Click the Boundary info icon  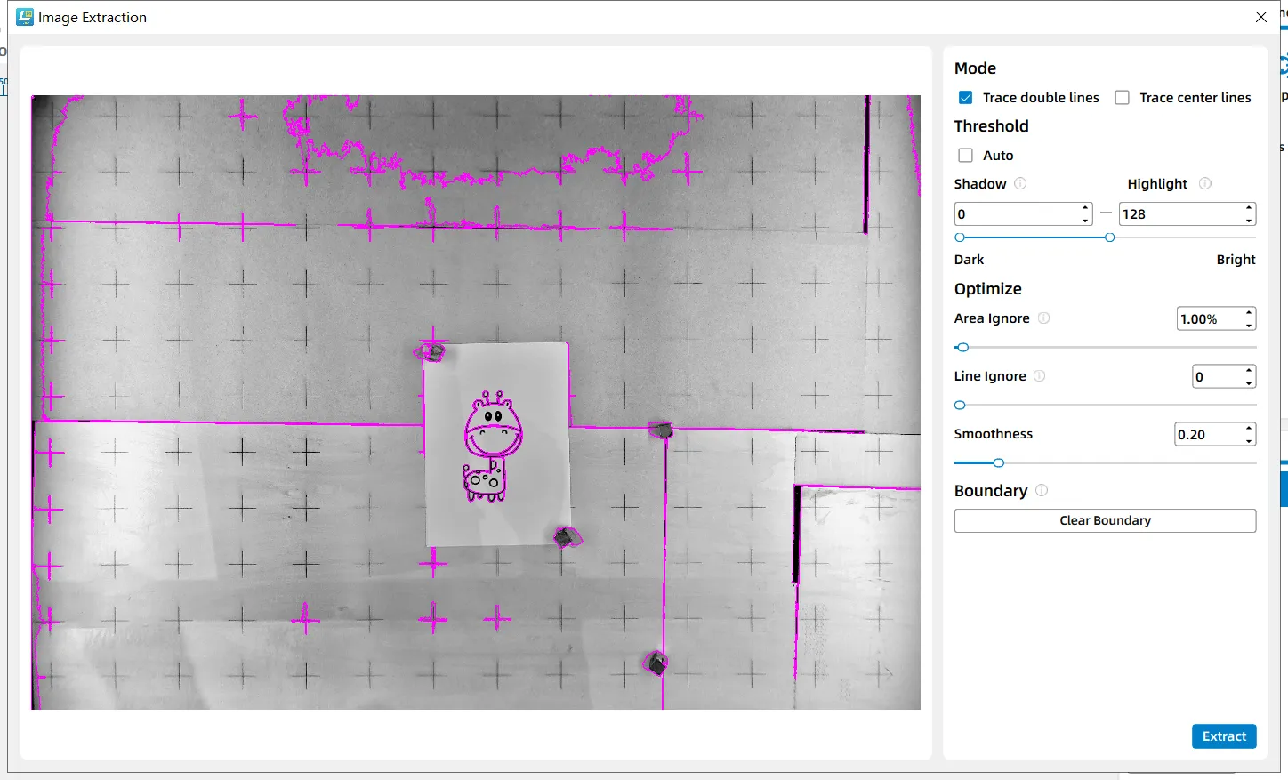tap(1042, 490)
